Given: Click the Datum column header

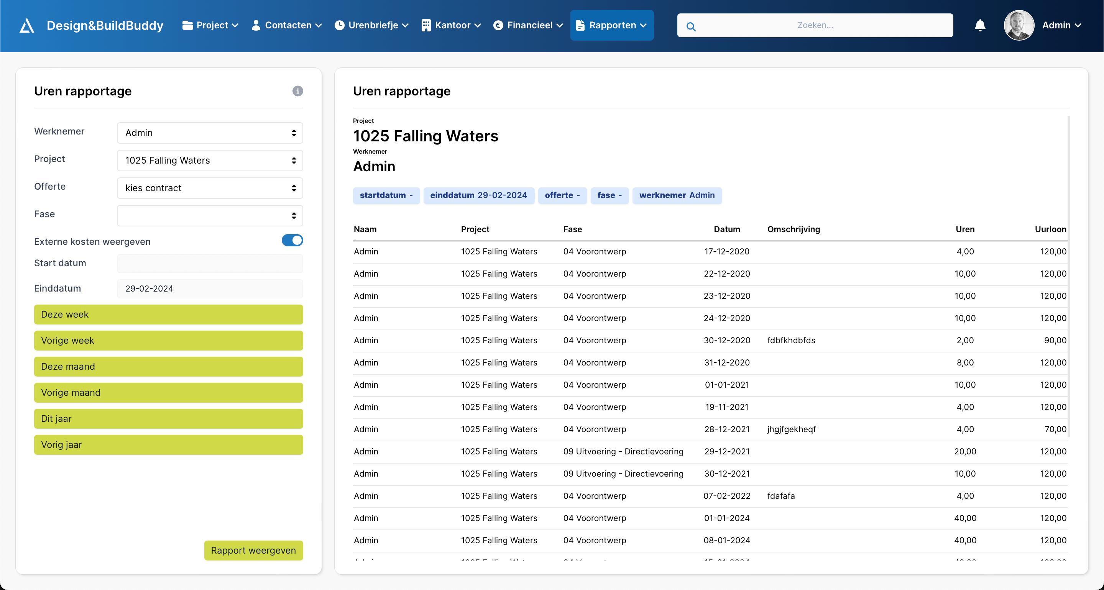Looking at the screenshot, I should [x=727, y=229].
